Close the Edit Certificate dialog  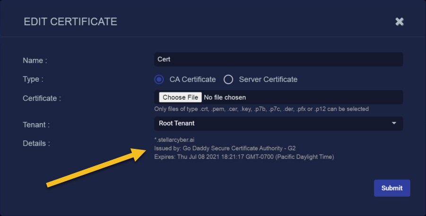400,22
